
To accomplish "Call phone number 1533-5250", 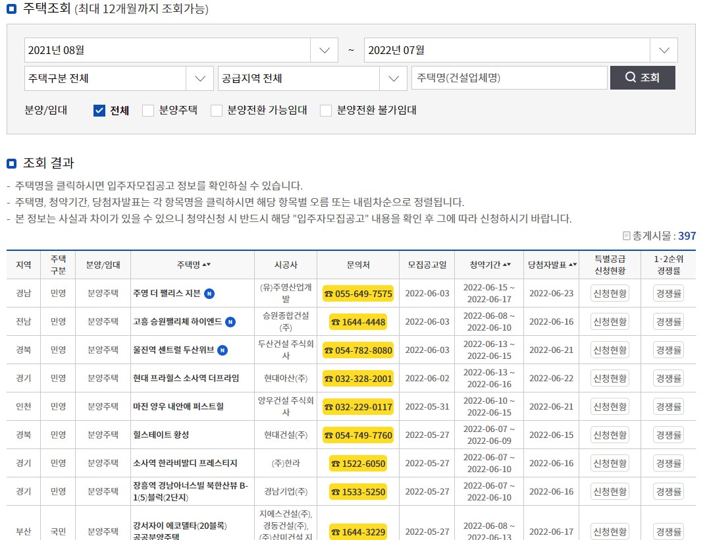I will tap(358, 492).
